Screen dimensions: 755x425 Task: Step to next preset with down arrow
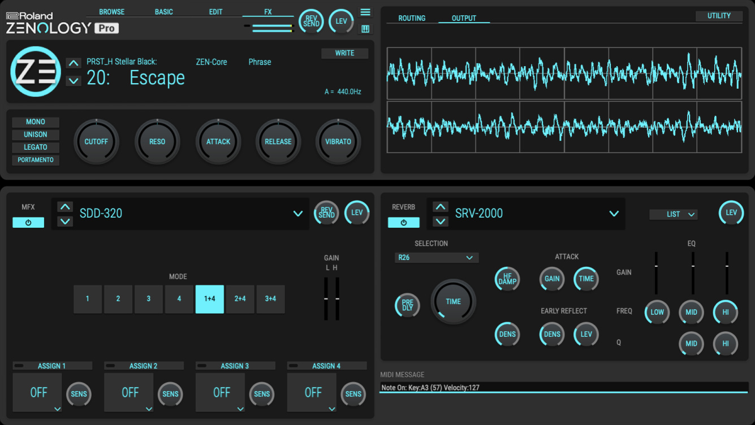tap(74, 81)
